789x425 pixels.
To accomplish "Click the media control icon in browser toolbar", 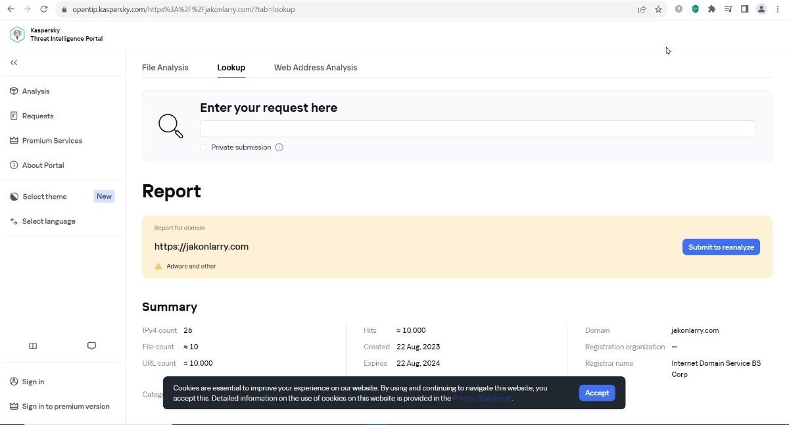I will pos(728,9).
